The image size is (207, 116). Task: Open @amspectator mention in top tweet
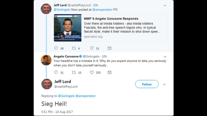tap(102, 10)
